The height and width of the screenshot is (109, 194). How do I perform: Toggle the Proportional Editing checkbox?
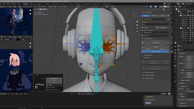(x=47, y=90)
